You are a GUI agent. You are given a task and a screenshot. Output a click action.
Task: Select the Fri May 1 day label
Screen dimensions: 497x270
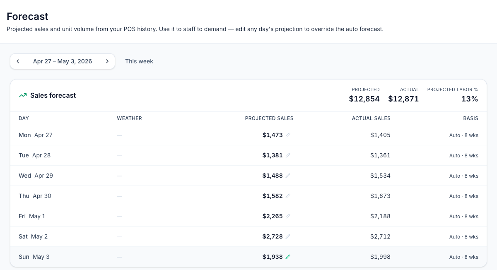(32, 216)
